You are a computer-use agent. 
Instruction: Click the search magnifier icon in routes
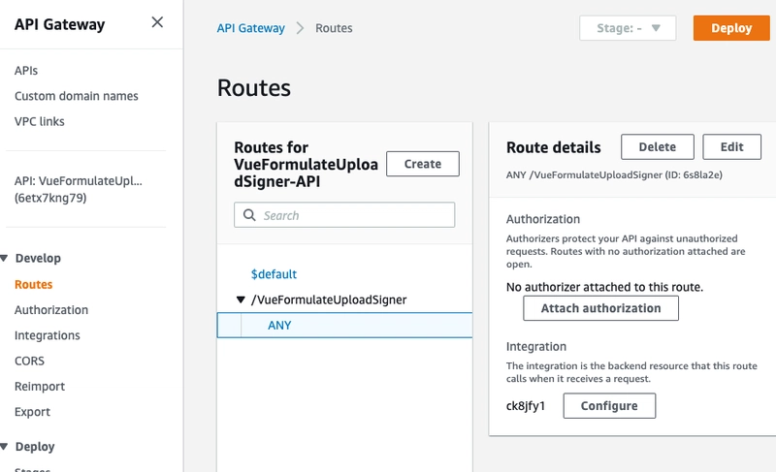249,215
